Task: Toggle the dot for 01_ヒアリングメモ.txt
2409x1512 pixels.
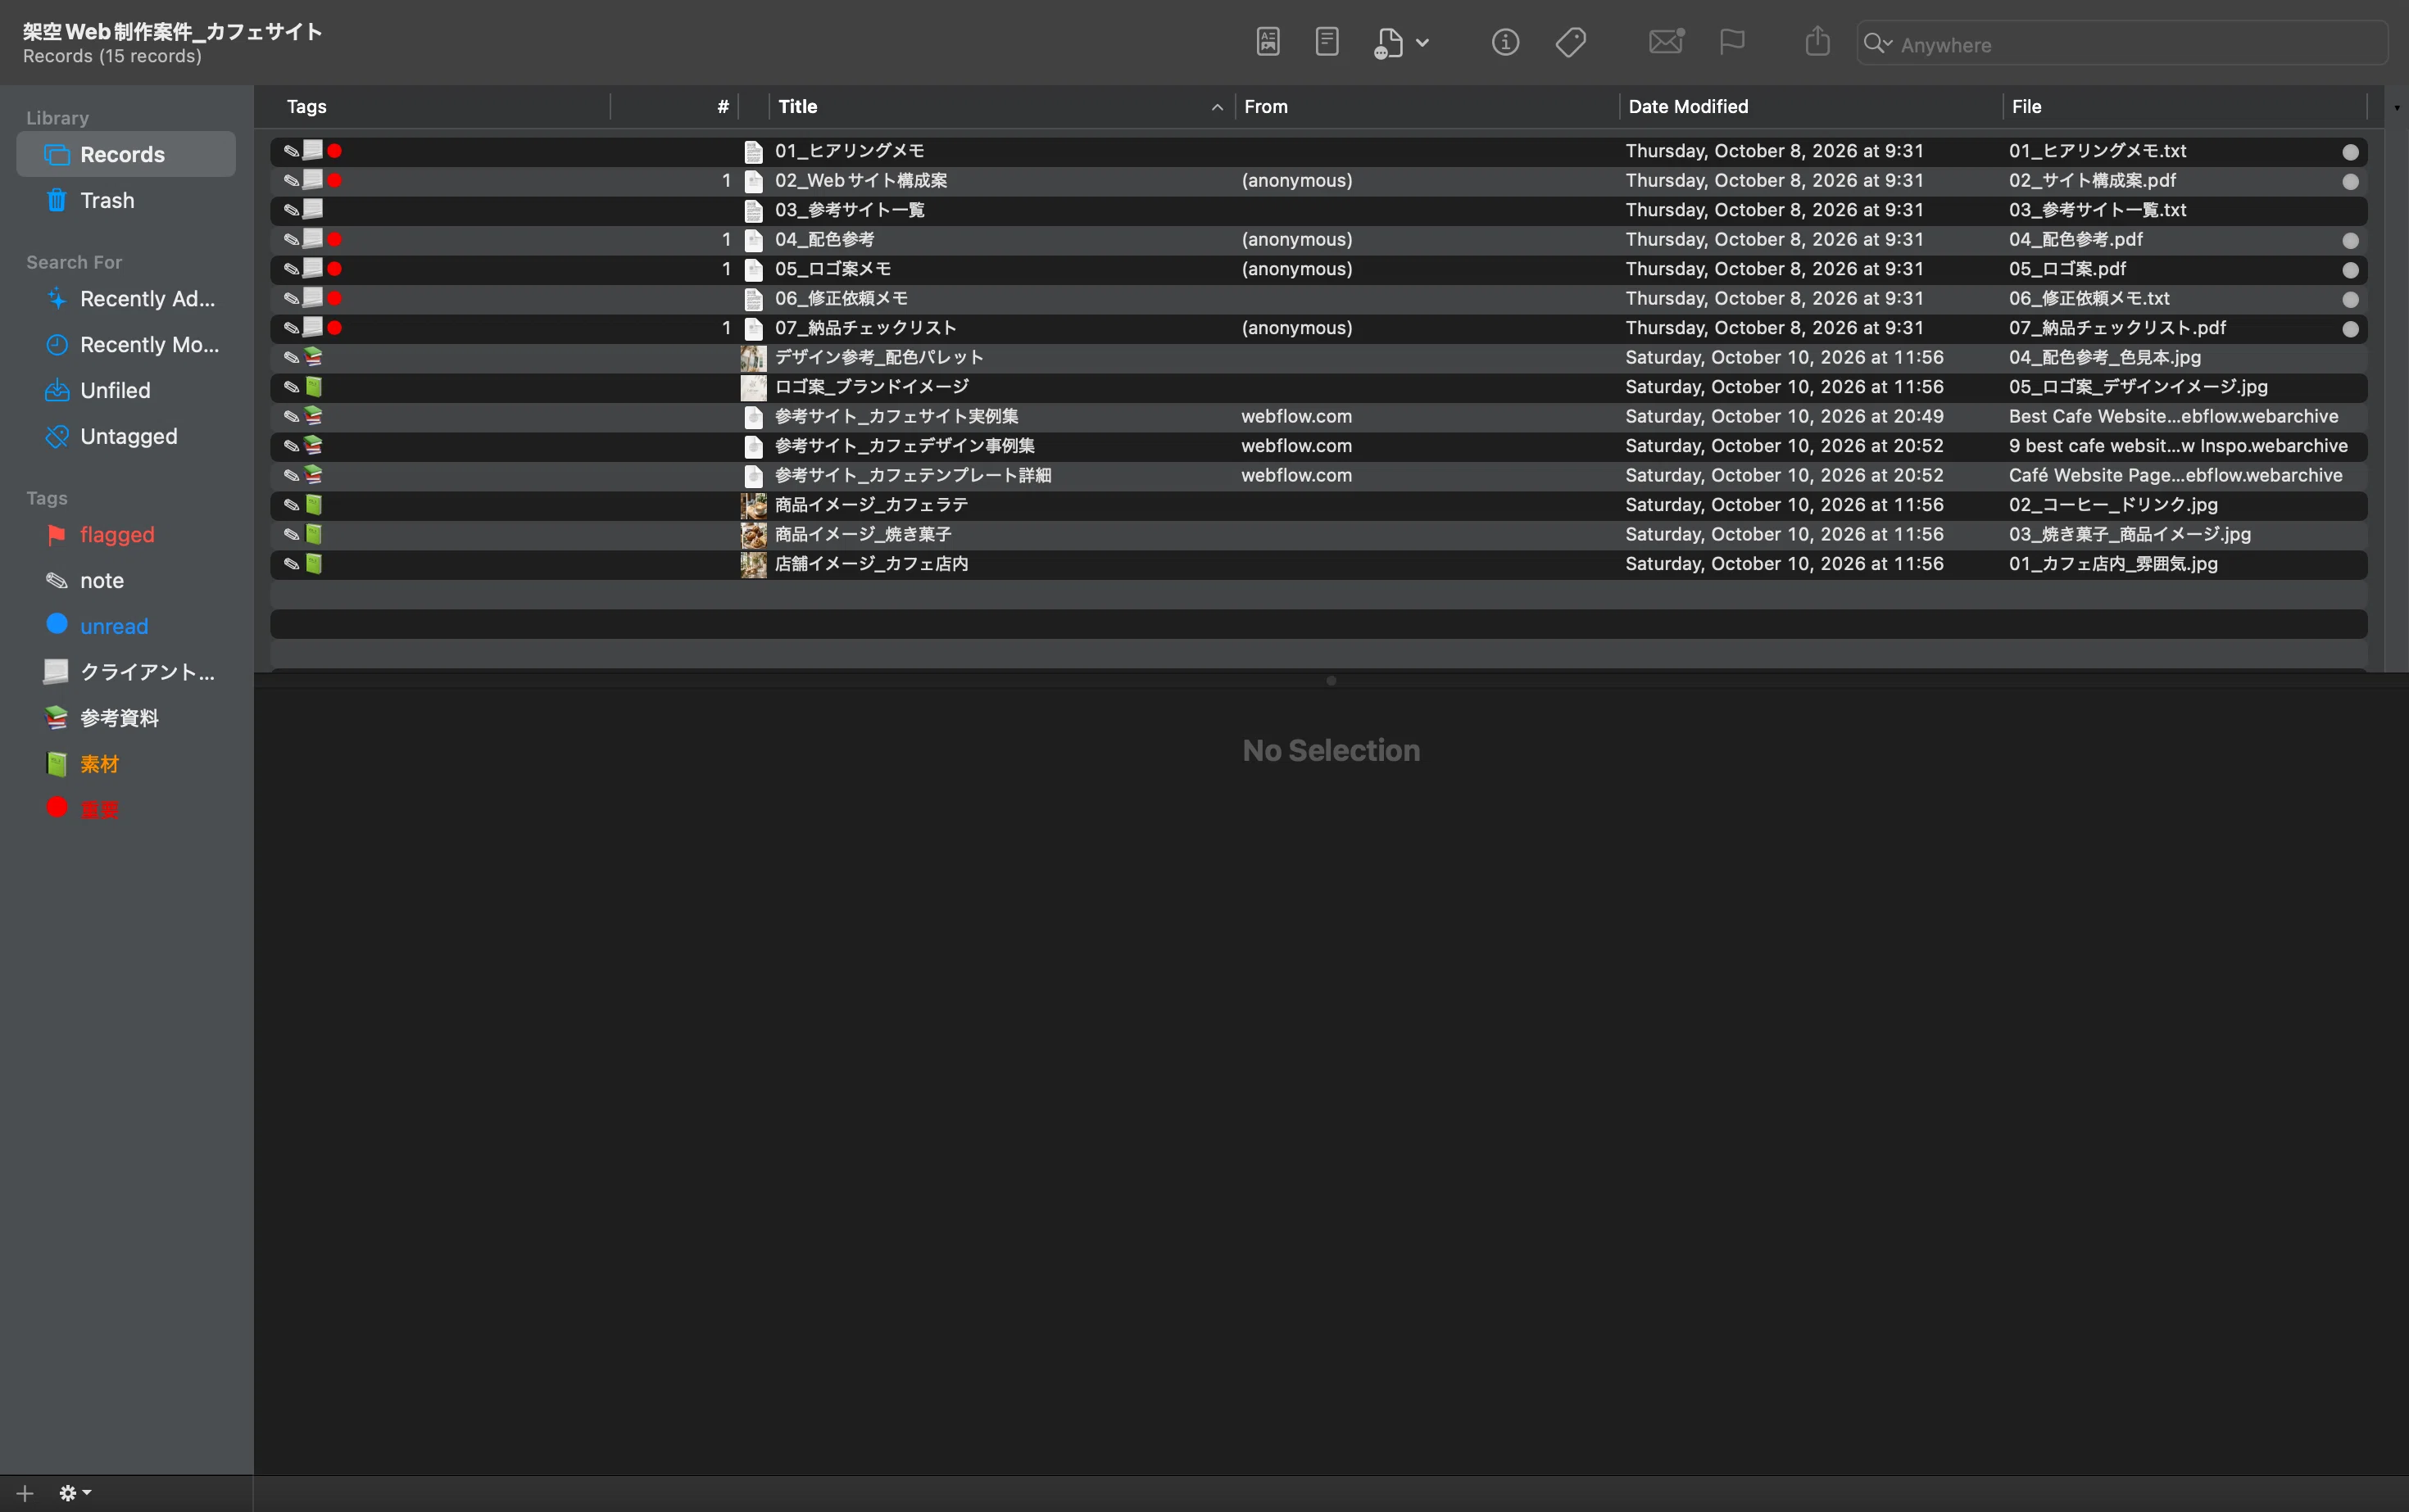Action: (x=2350, y=152)
